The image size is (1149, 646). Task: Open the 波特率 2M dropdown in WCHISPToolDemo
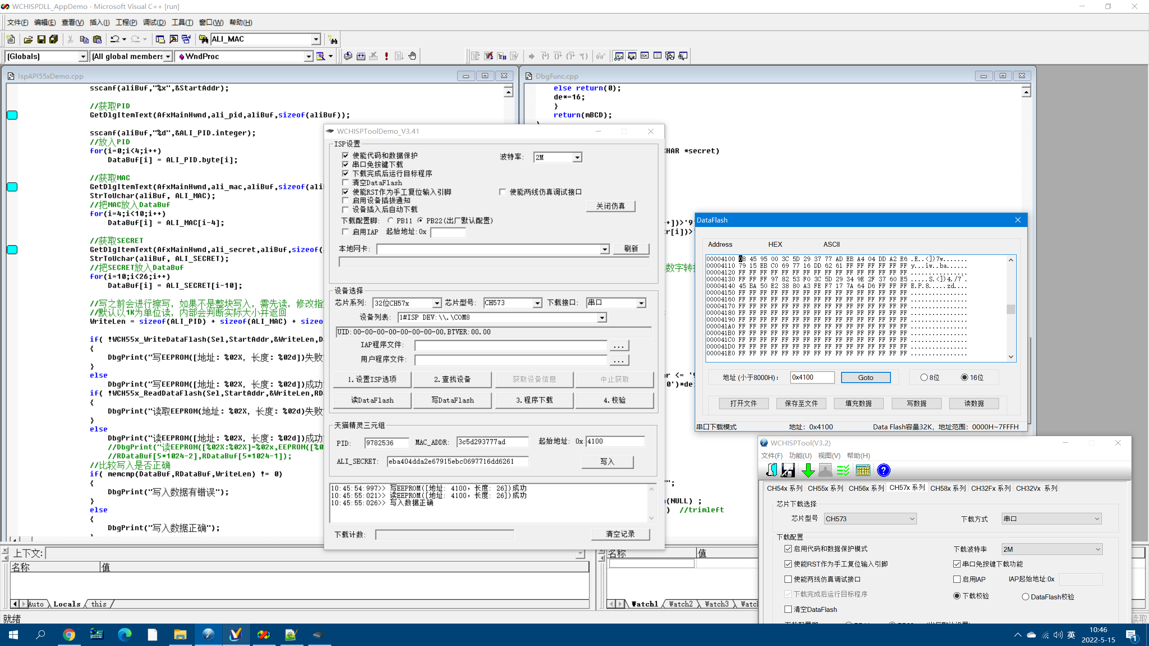click(x=577, y=157)
